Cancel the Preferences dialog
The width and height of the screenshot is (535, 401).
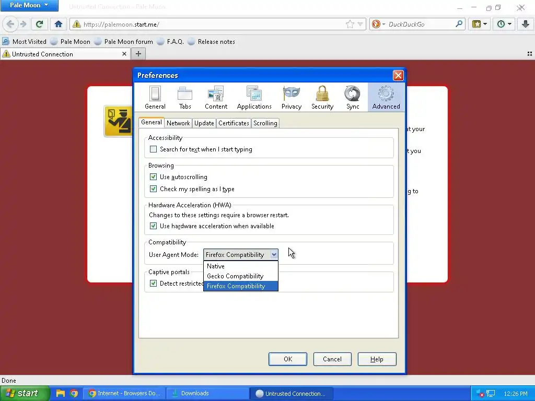coord(332,359)
